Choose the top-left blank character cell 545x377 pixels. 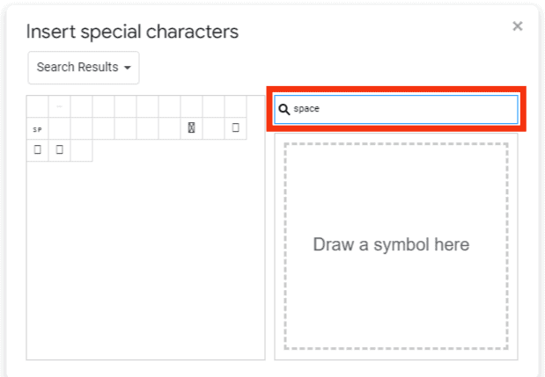click(38, 106)
